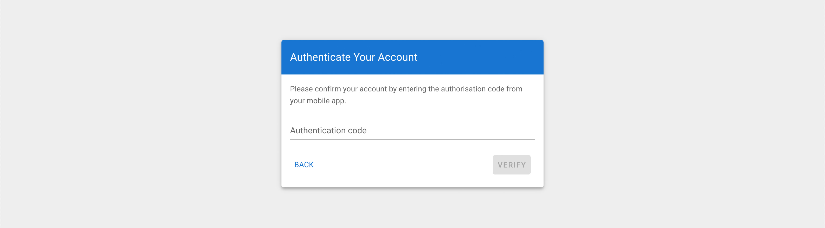Click the Authentication code input field

pos(412,130)
